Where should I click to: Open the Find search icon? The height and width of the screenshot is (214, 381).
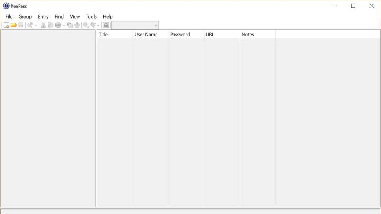pyautogui.click(x=85, y=25)
